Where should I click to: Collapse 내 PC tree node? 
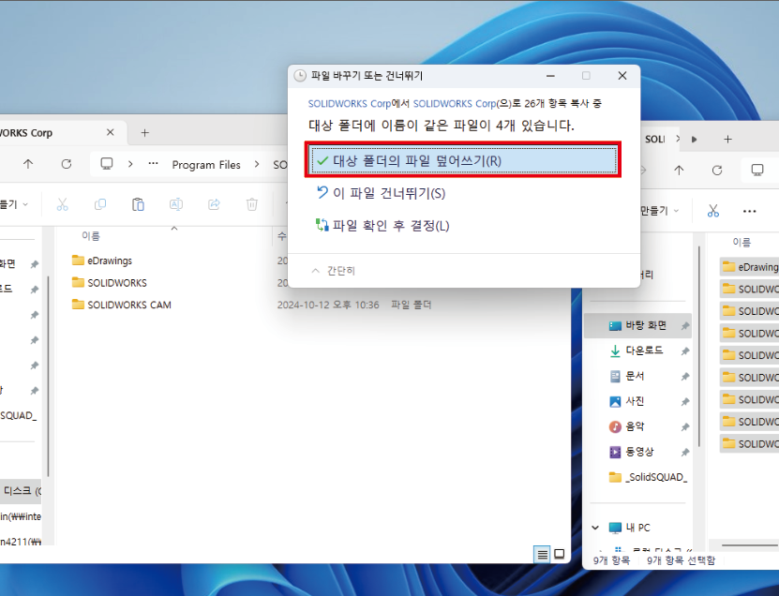click(595, 528)
